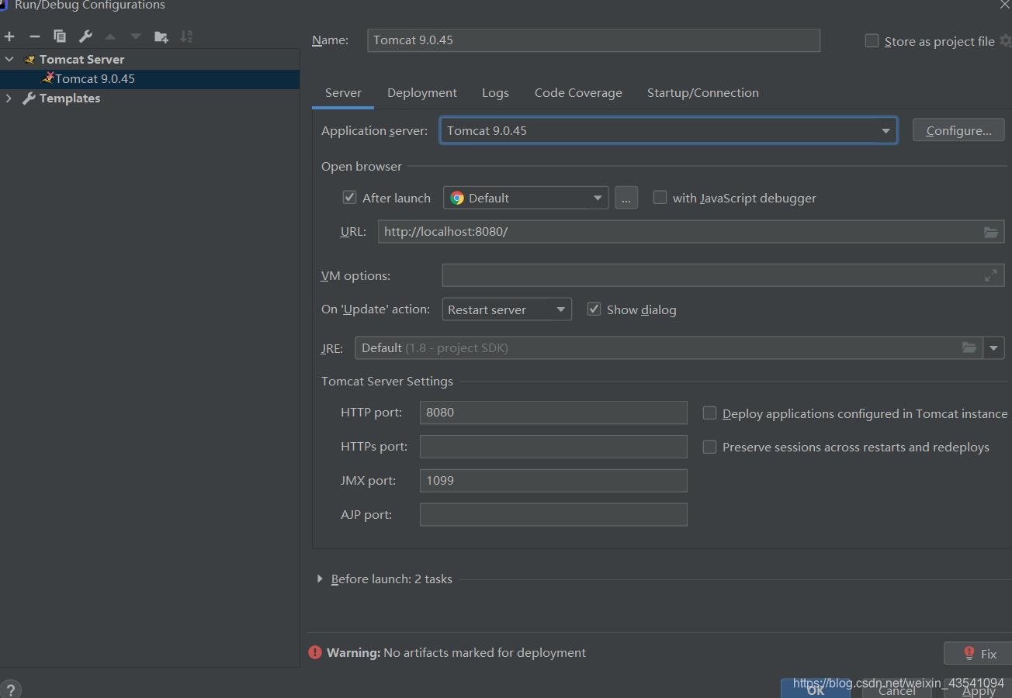Viewport: 1012px width, 698px height.
Task: Move configuration up arrow
Action: (x=110, y=36)
